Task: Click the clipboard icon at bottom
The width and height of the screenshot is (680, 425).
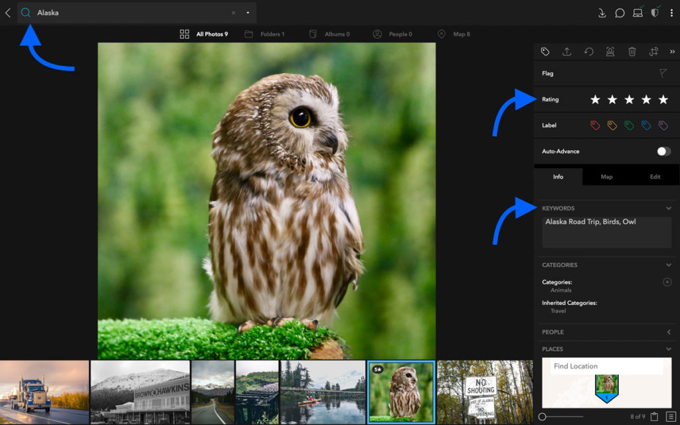Action: point(654,417)
